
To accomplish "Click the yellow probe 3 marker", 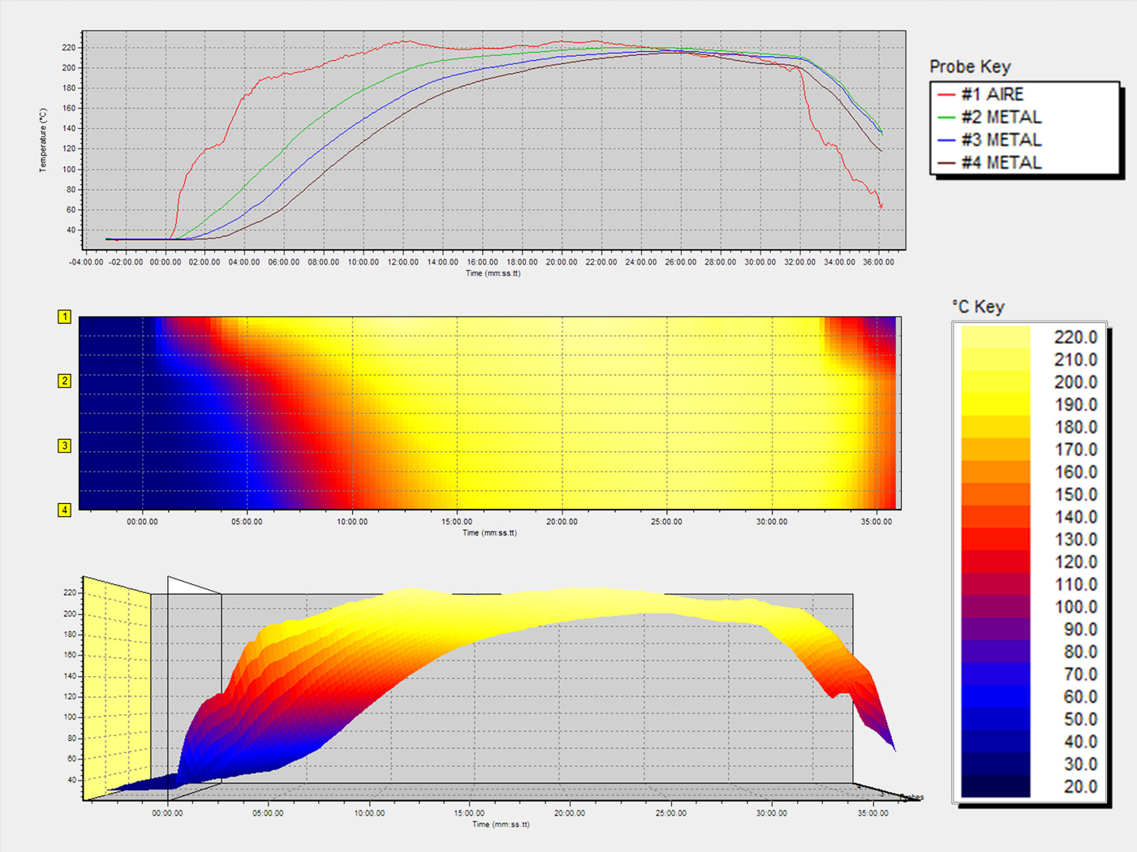I will (64, 445).
